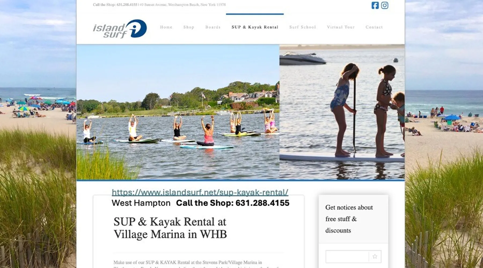Select Boards in the navigation bar
The width and height of the screenshot is (483, 268).
click(213, 27)
